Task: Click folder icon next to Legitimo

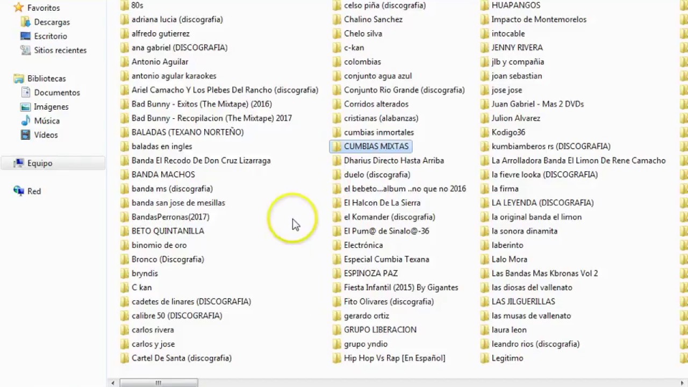Action: [x=484, y=358]
